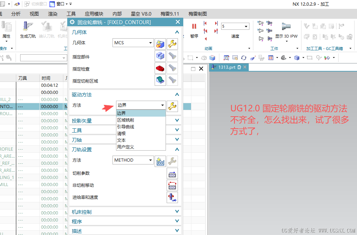The image size is (357, 235).
Task: Click the fixed contour dialog settings gear
Action: click(72, 22)
